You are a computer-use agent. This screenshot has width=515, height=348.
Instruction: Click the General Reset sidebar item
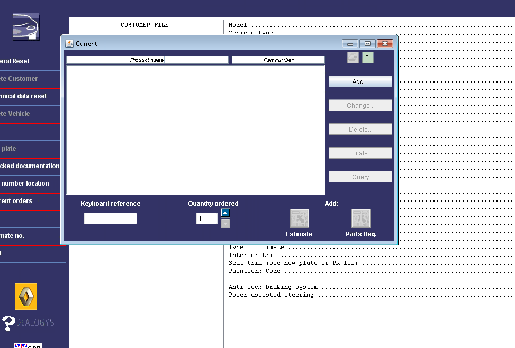click(x=14, y=61)
